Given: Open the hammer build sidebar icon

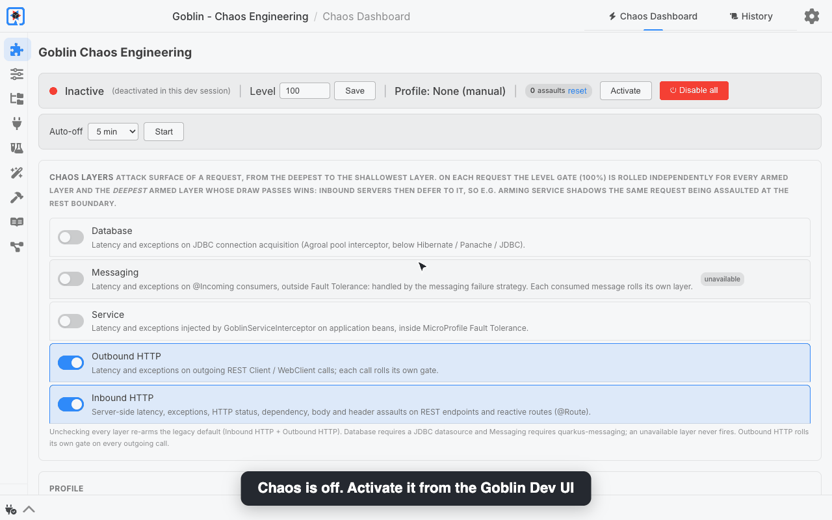Looking at the screenshot, I should coord(17,198).
